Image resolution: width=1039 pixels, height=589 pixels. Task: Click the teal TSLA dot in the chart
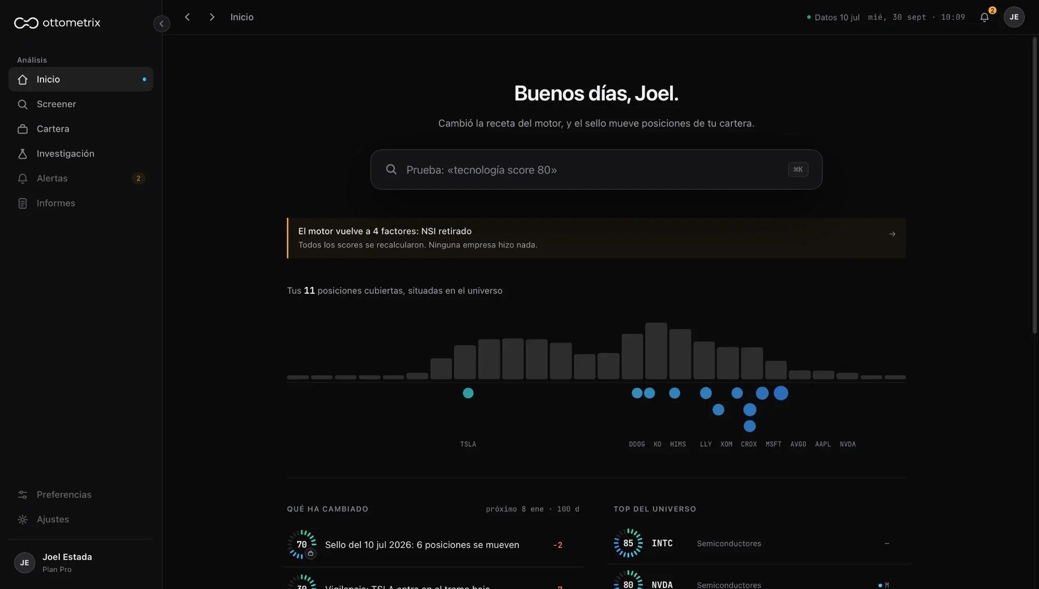[468, 393]
